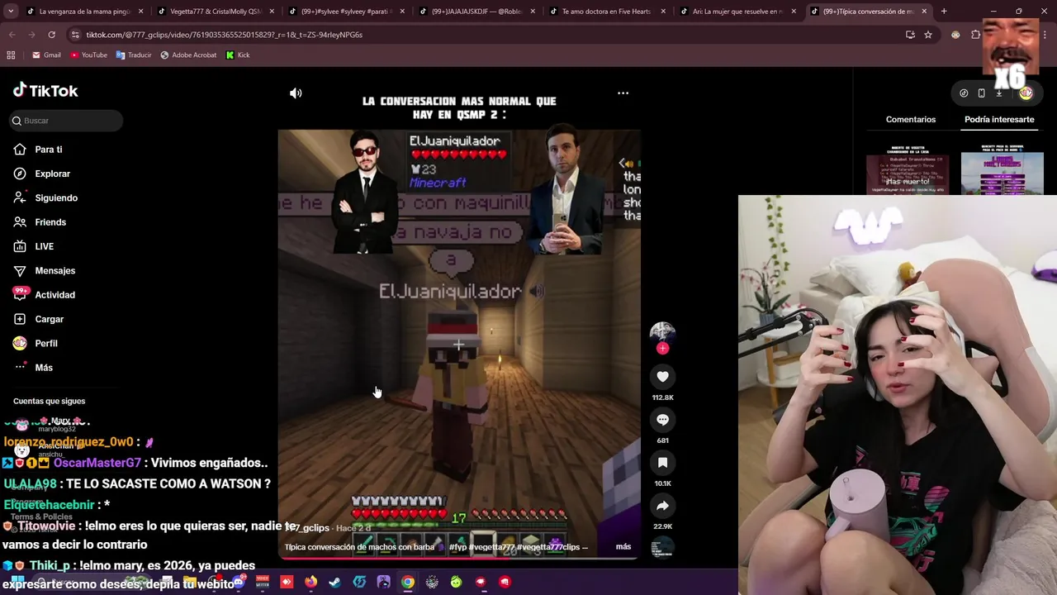
Task: Open Chrome extensions puzzle icon
Action: 975,35
